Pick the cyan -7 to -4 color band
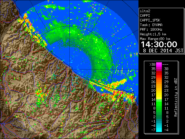185x139 pixels. [x=159, y=130]
